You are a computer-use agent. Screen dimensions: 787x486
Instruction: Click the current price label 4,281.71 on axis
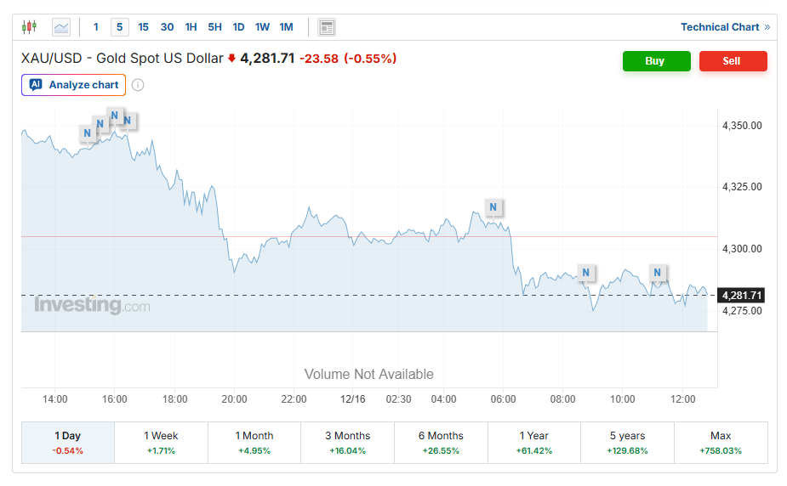tap(742, 296)
